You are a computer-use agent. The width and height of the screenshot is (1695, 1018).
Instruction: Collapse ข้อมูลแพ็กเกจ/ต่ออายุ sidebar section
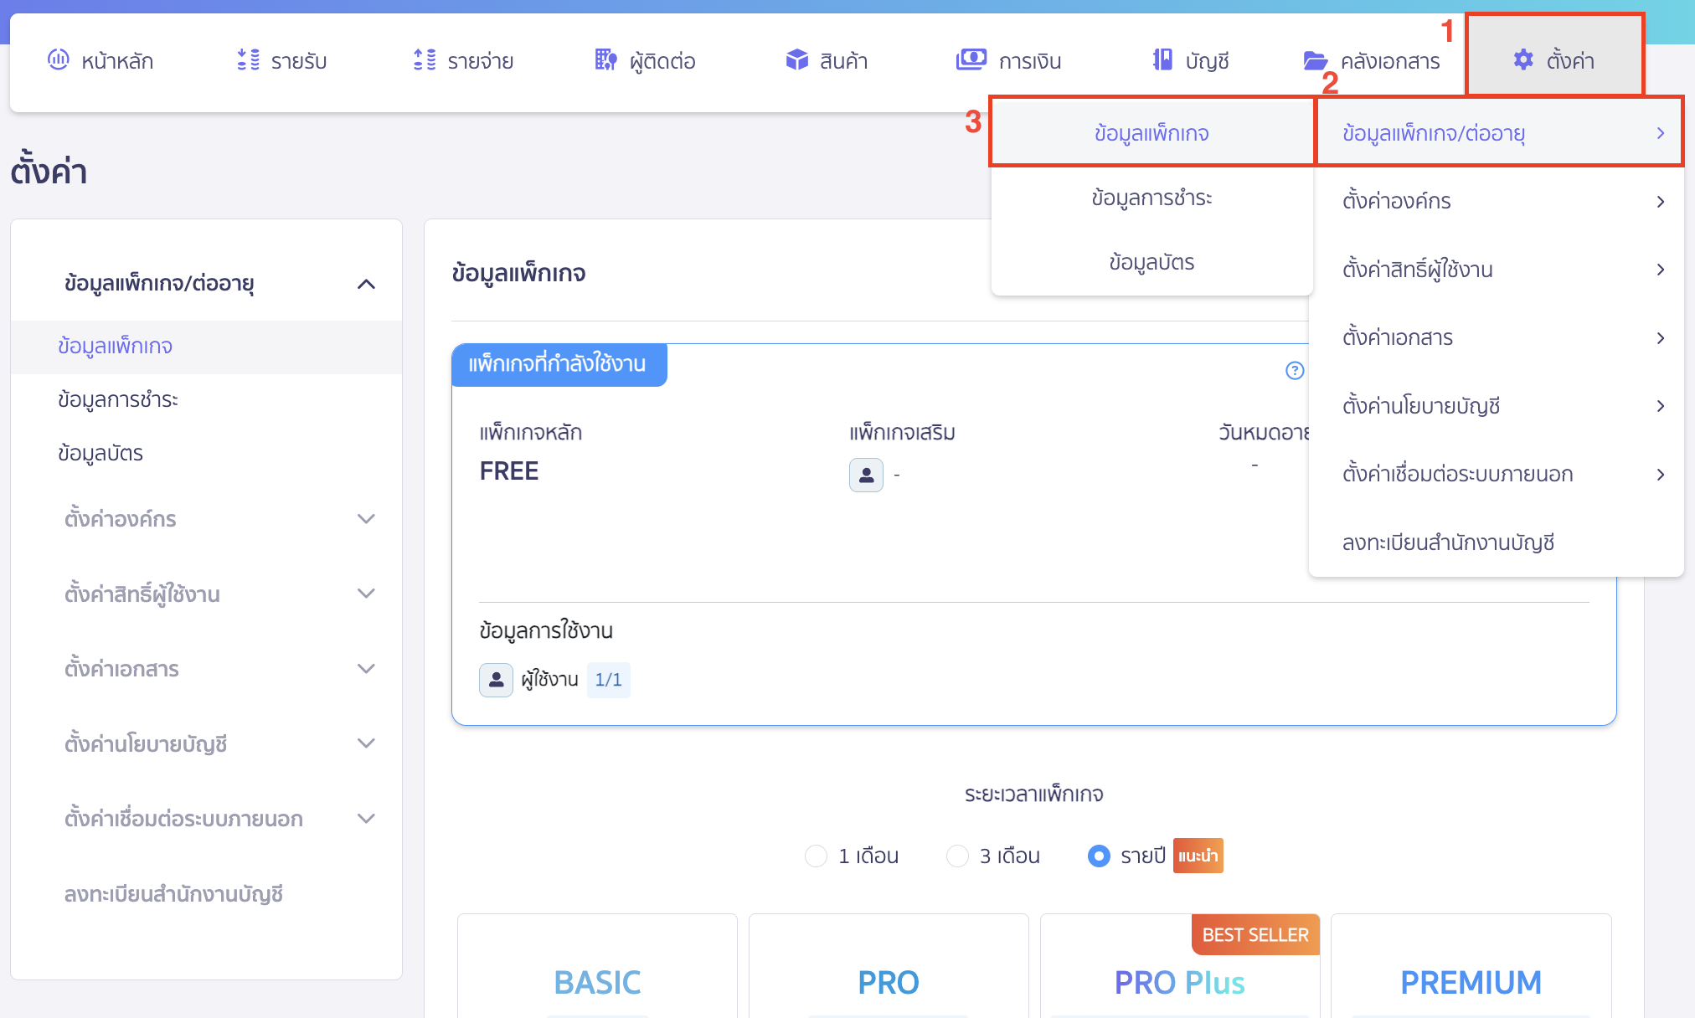(x=366, y=284)
